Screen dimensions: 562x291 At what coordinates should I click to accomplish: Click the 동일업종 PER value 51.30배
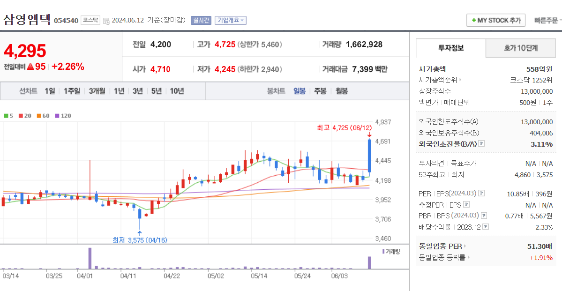[x=540, y=246]
